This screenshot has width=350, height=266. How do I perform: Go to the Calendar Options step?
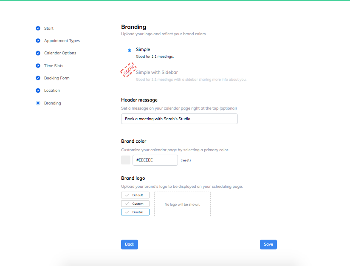coord(60,53)
